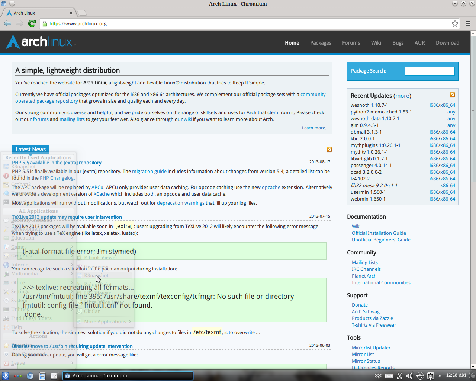Click the Dropbox tray icon
The height and width of the screenshot is (381, 476).
(x=378, y=376)
